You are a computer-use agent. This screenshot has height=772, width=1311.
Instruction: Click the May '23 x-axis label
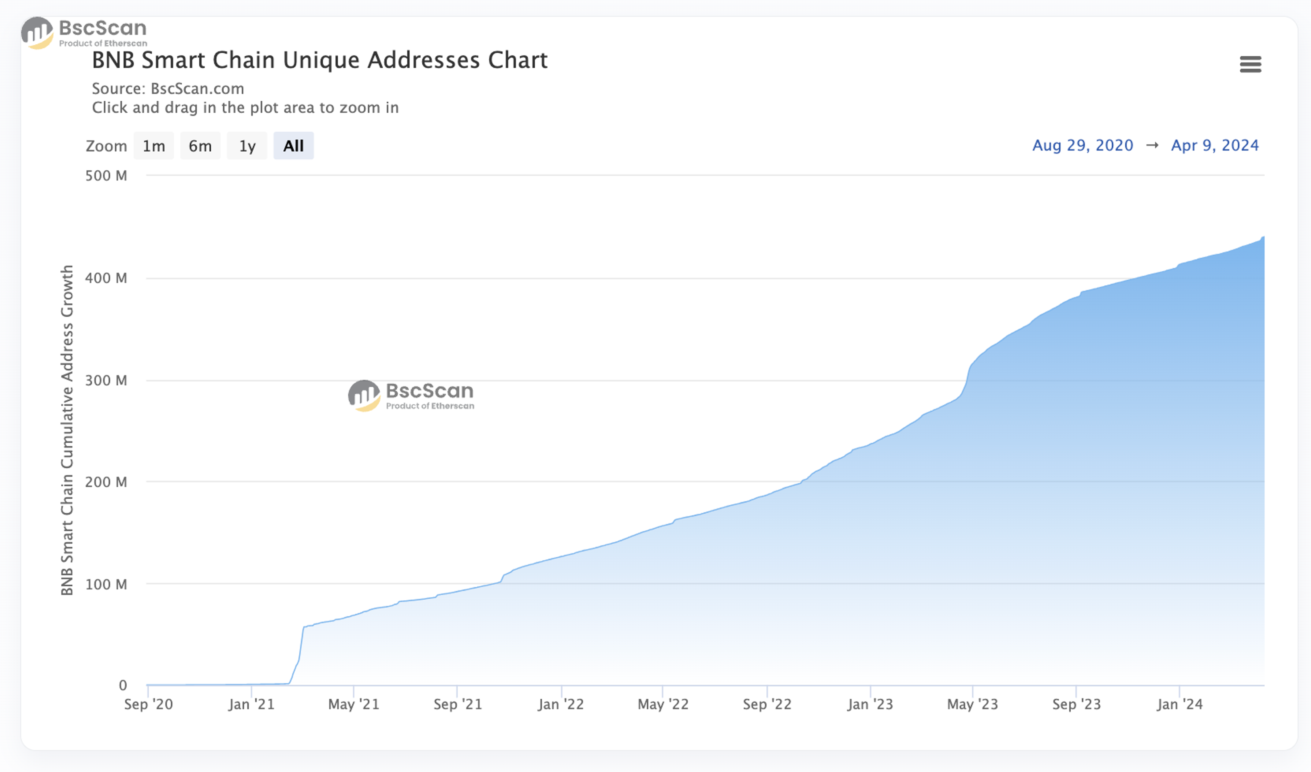[x=973, y=704]
